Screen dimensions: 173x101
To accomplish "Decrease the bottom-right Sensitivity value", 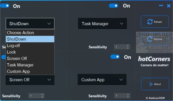I will pyautogui.click(x=128, y=97).
